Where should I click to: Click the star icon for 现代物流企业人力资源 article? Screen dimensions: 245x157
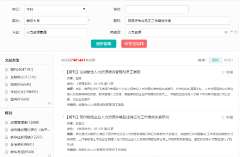[x=223, y=117]
